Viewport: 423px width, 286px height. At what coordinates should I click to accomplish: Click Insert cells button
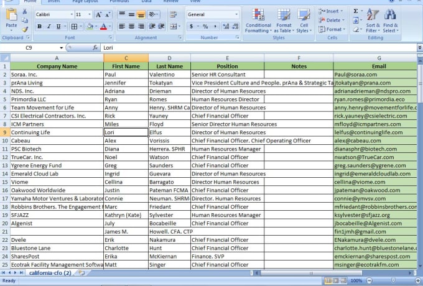(x=331, y=11)
